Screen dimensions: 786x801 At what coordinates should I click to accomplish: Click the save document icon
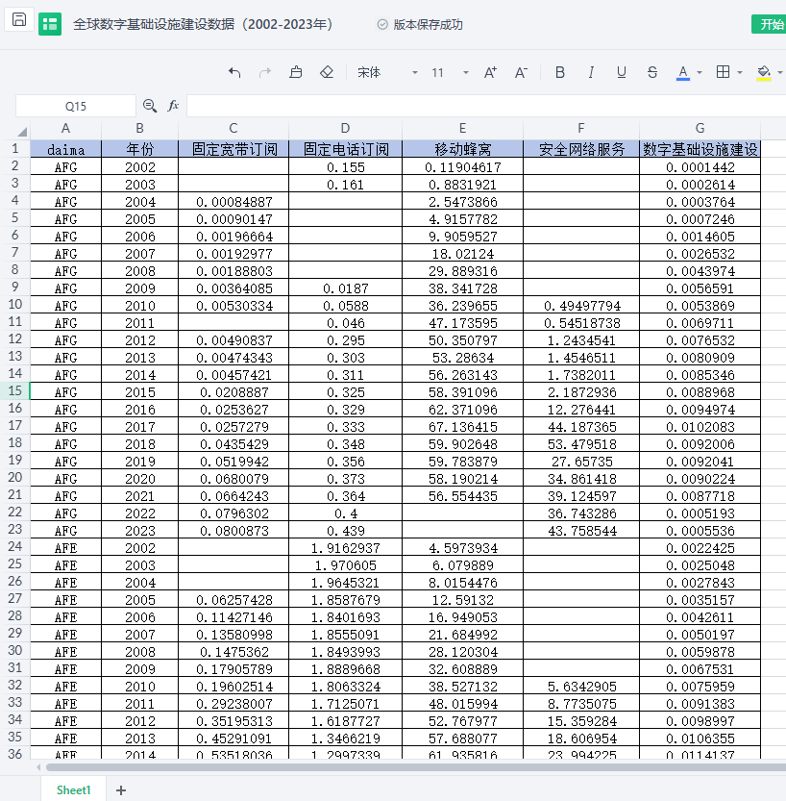(19, 20)
